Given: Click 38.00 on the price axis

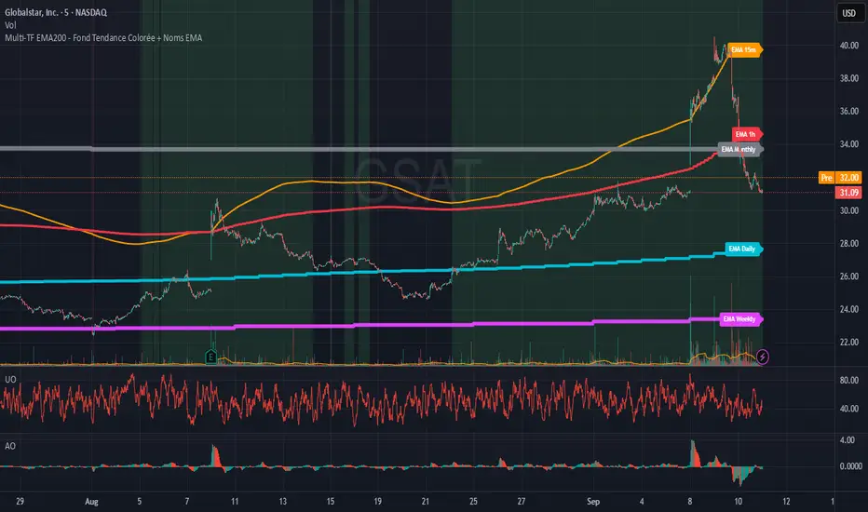Looking at the screenshot, I should coord(848,78).
